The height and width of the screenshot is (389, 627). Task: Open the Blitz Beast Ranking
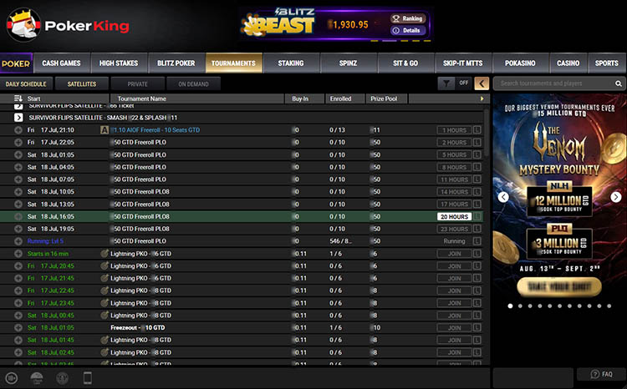(x=407, y=18)
